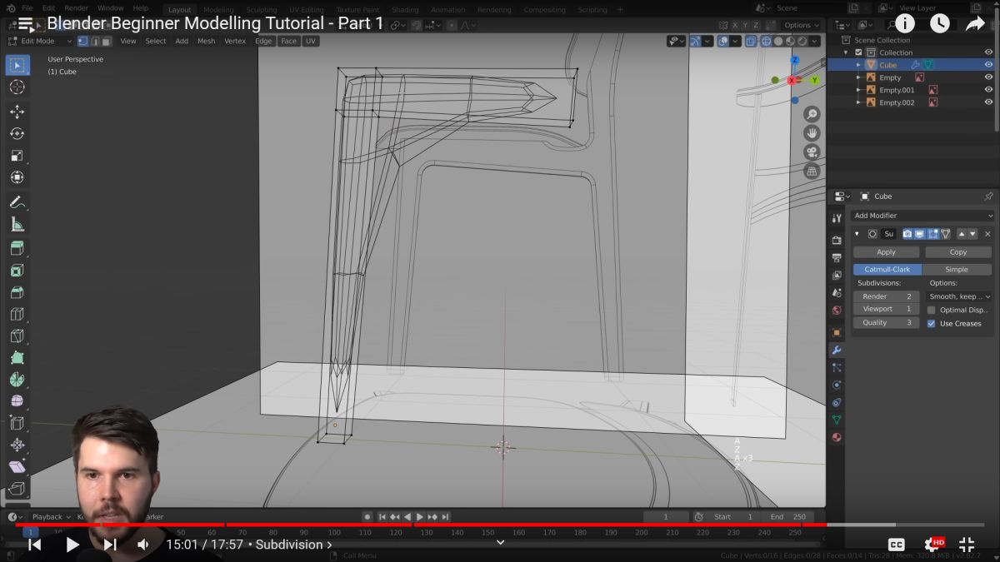1000x562 pixels.
Task: Toggle Cube visibility eye in outliner
Action: pyautogui.click(x=988, y=65)
